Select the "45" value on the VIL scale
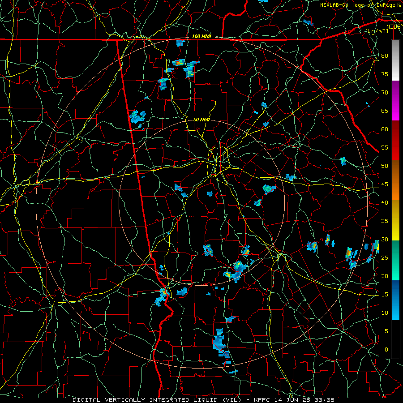Viewport: 403px width, 403px height. 385,184
